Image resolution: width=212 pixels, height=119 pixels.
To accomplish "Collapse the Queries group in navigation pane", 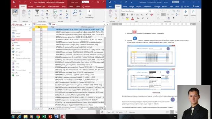I will [30, 43].
